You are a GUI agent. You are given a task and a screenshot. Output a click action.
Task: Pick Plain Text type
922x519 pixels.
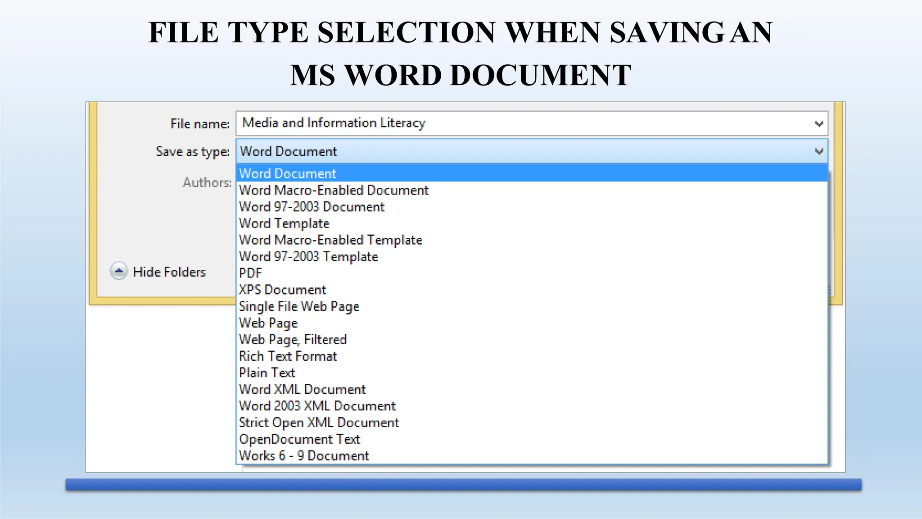tap(532, 373)
